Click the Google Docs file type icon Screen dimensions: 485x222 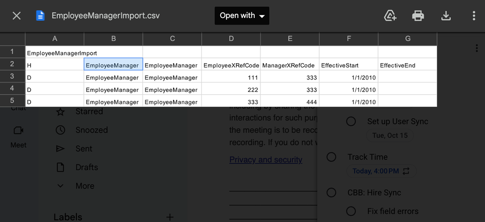pyautogui.click(x=40, y=16)
